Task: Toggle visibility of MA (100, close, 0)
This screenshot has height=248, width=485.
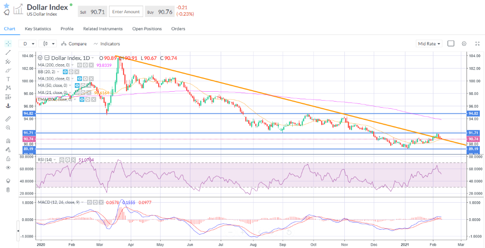Action: coord(80,78)
